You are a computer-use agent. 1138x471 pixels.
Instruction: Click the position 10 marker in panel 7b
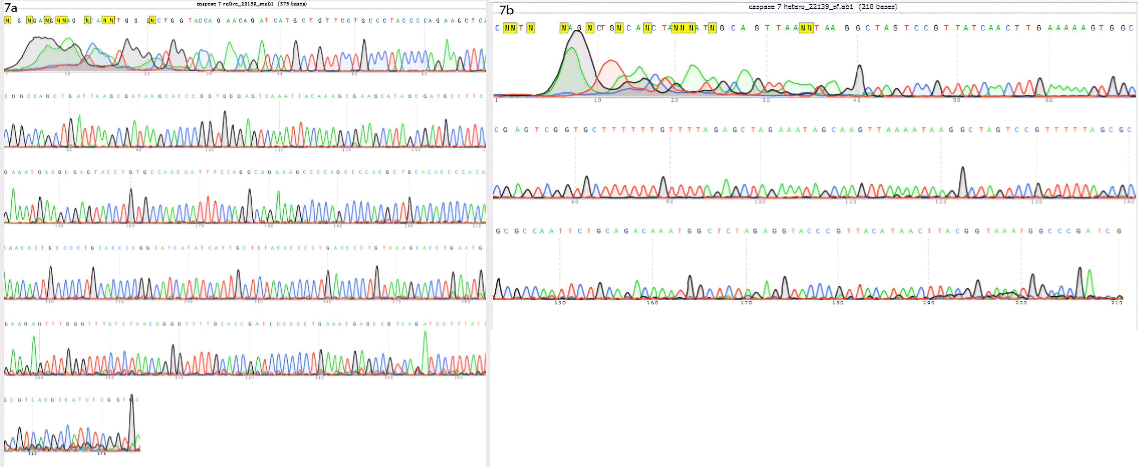[x=597, y=101]
